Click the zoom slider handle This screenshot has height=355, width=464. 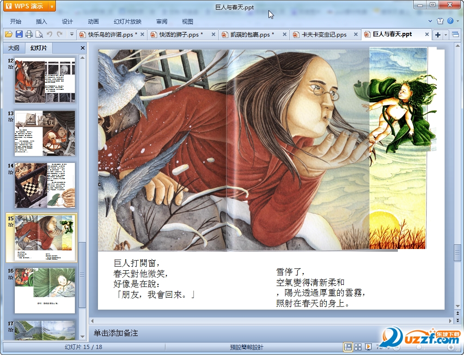point(419,347)
